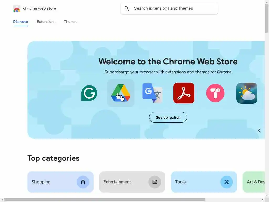
Task: Click the Tools wrench icon
Action: (226, 182)
